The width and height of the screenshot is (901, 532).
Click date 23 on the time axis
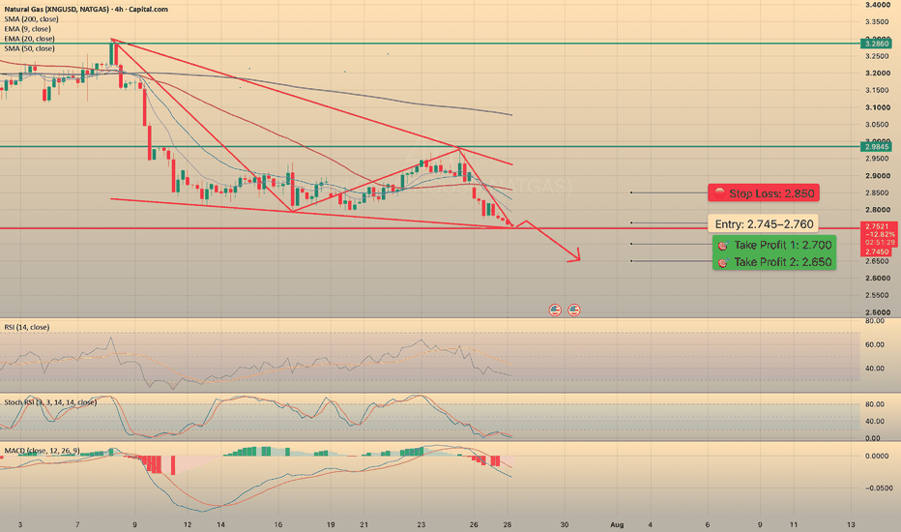(421, 524)
